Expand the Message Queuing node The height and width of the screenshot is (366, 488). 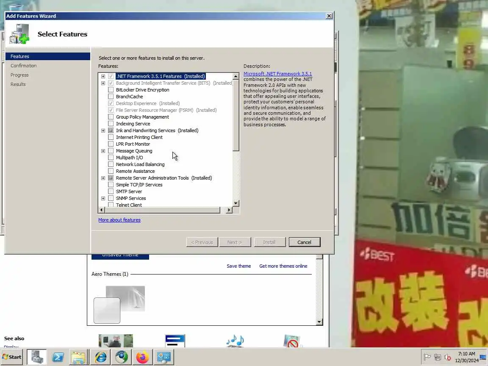point(103,151)
